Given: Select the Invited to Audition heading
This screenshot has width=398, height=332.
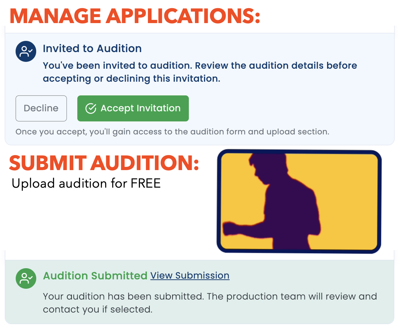Looking at the screenshot, I should (x=92, y=49).
